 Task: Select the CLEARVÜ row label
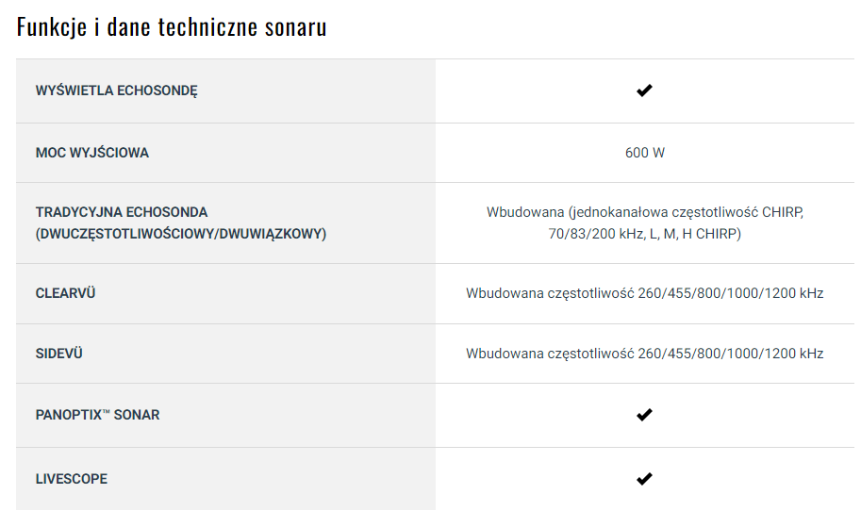point(66,293)
